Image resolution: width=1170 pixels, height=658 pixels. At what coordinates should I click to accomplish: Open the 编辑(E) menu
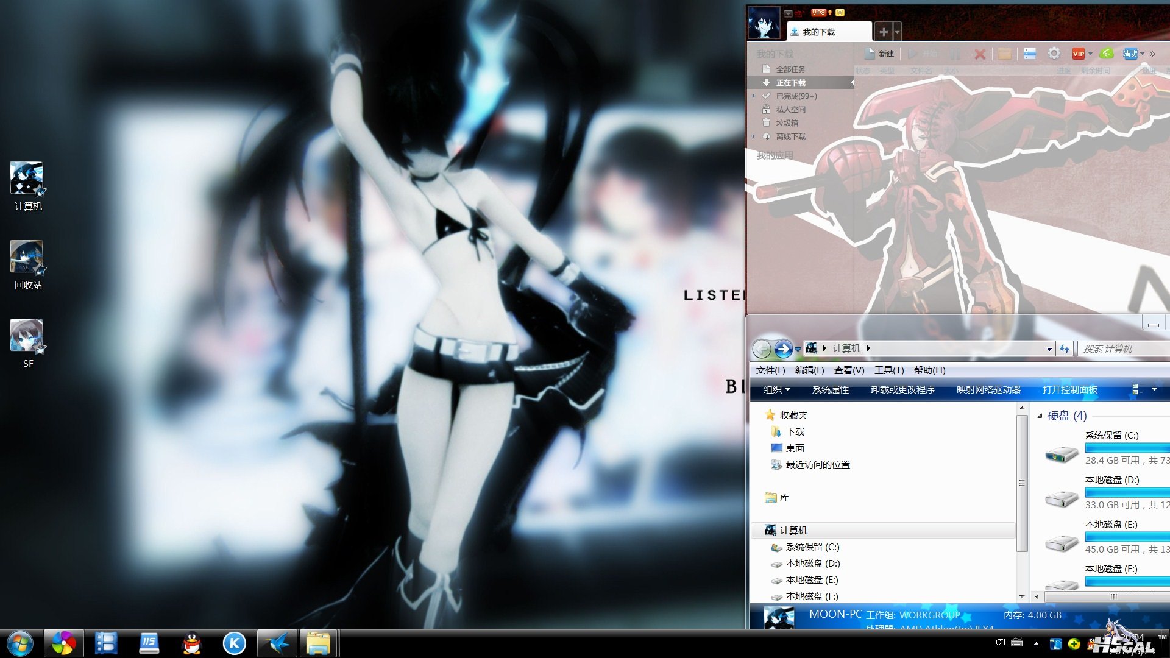tap(810, 370)
